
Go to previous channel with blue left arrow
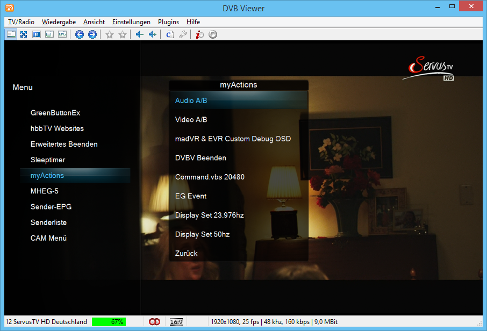[x=80, y=34]
